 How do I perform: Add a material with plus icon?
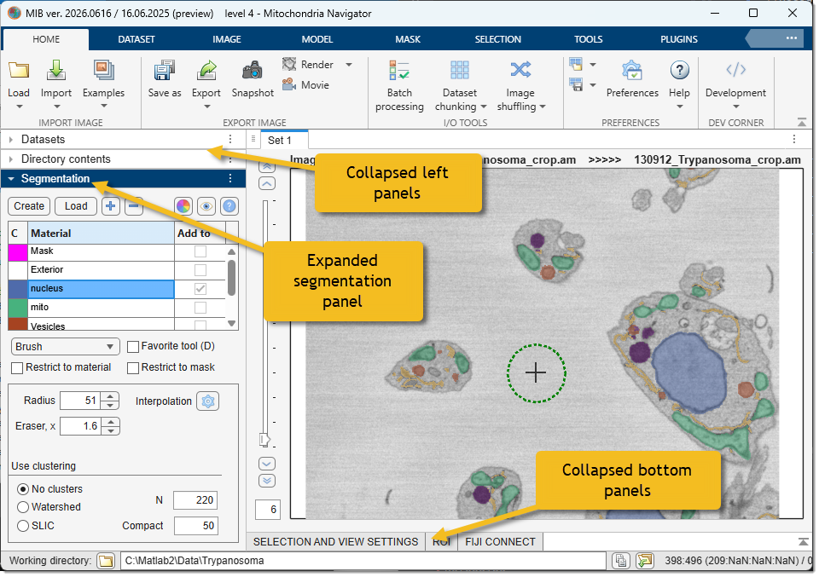[x=110, y=206]
